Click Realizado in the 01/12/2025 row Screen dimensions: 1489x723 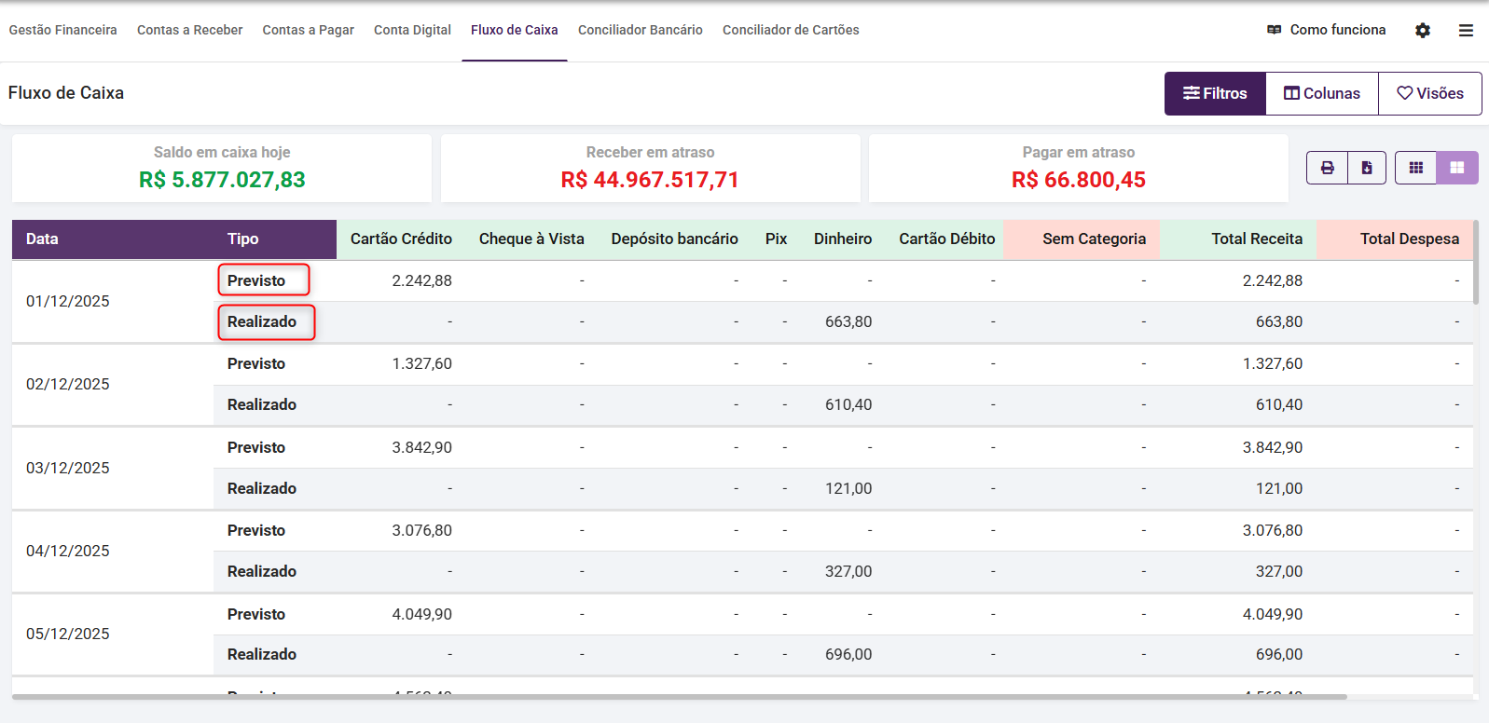point(262,322)
